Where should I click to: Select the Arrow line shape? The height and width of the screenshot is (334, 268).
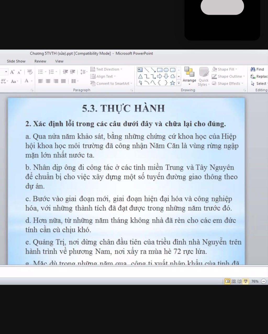(153, 70)
